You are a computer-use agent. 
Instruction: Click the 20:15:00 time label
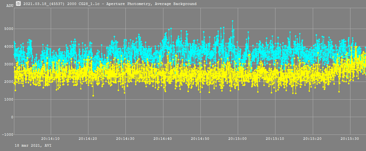[238, 139]
